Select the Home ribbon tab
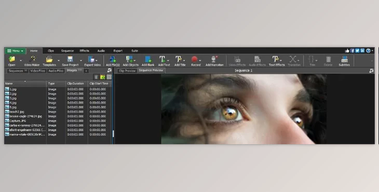379x192 pixels. coord(34,51)
